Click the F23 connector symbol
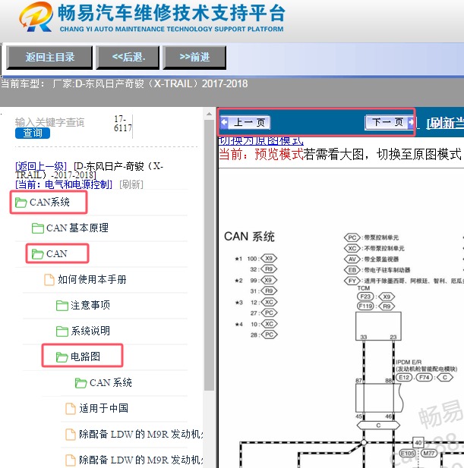Screen dimensions: 464x468 (365, 297)
